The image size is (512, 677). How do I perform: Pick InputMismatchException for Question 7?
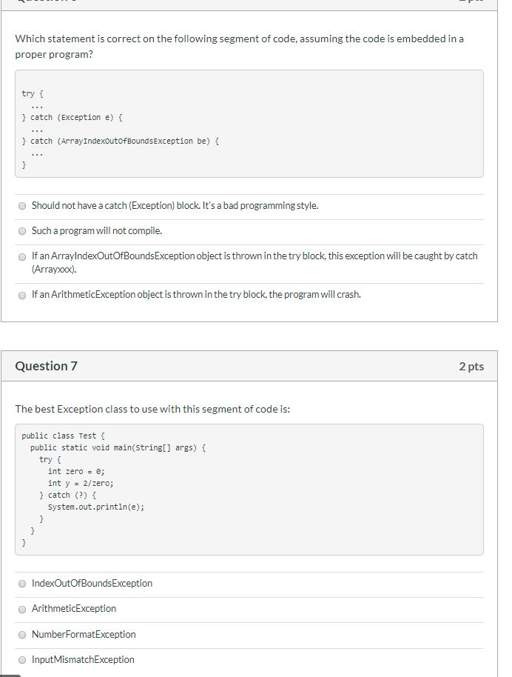(x=22, y=659)
